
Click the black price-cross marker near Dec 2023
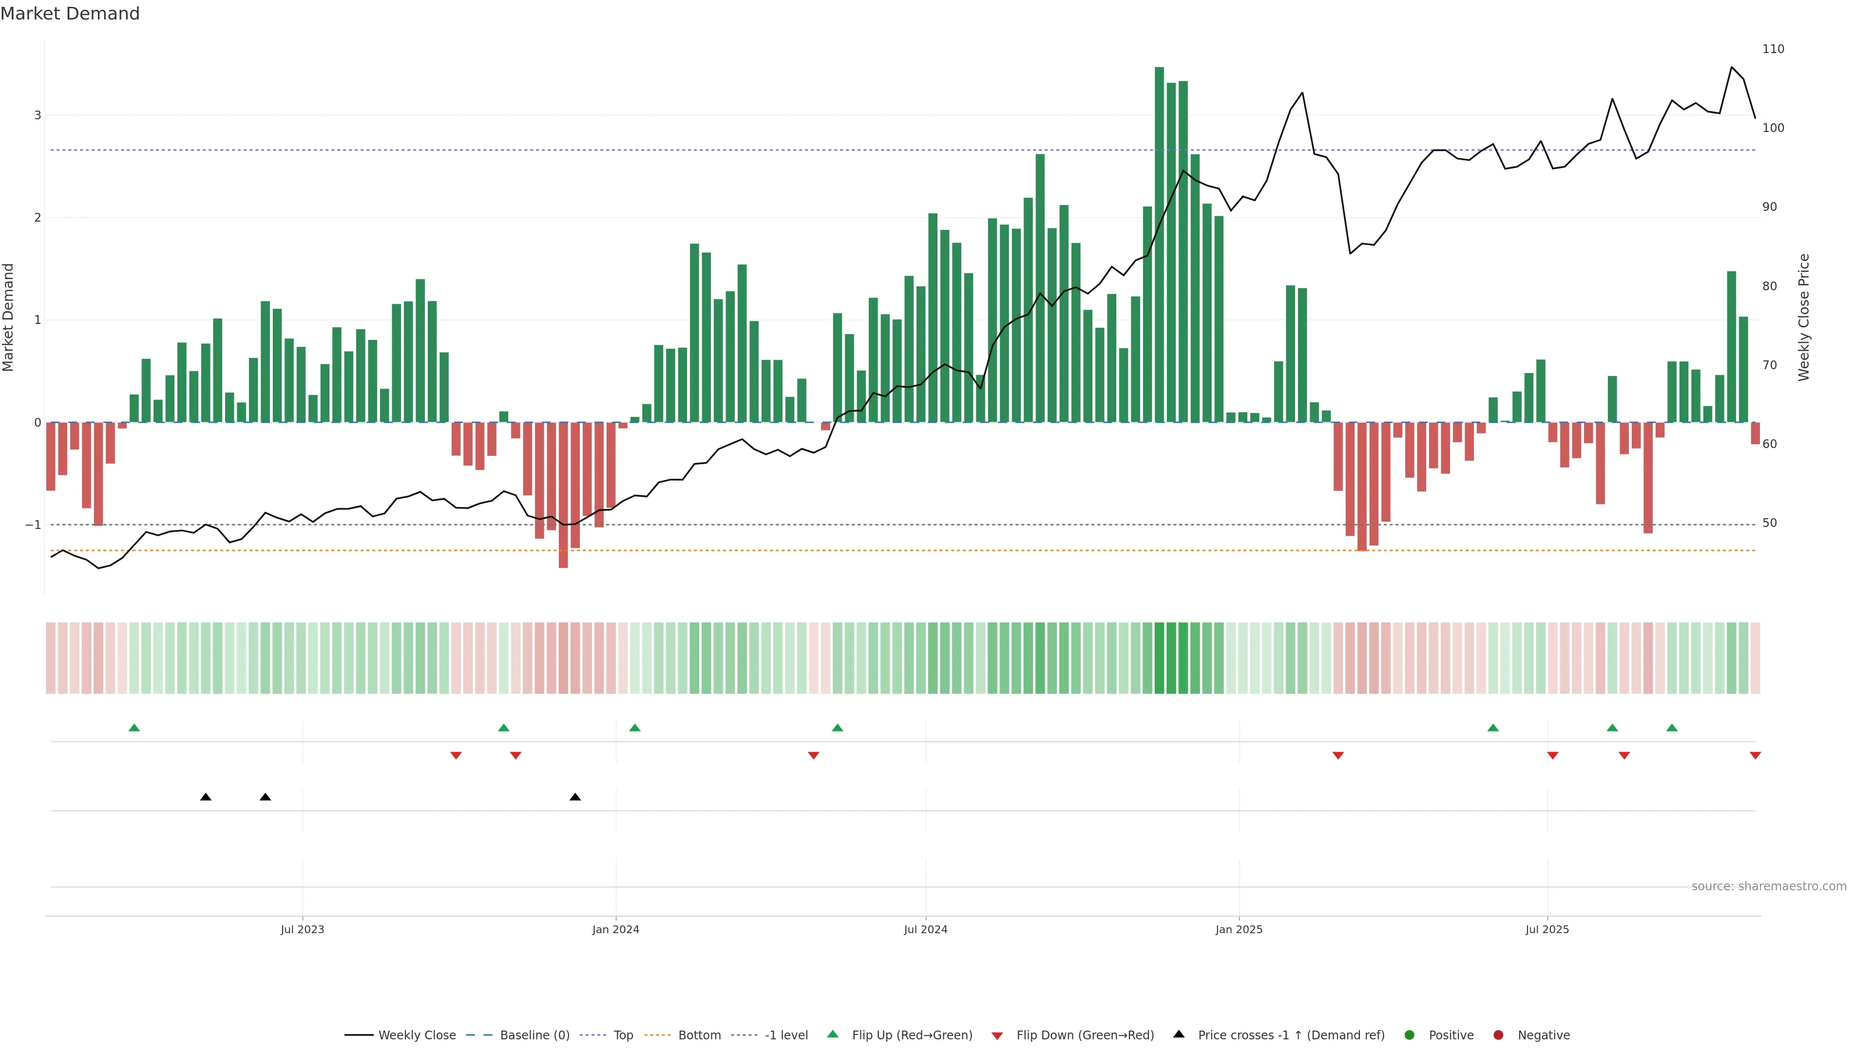point(575,797)
